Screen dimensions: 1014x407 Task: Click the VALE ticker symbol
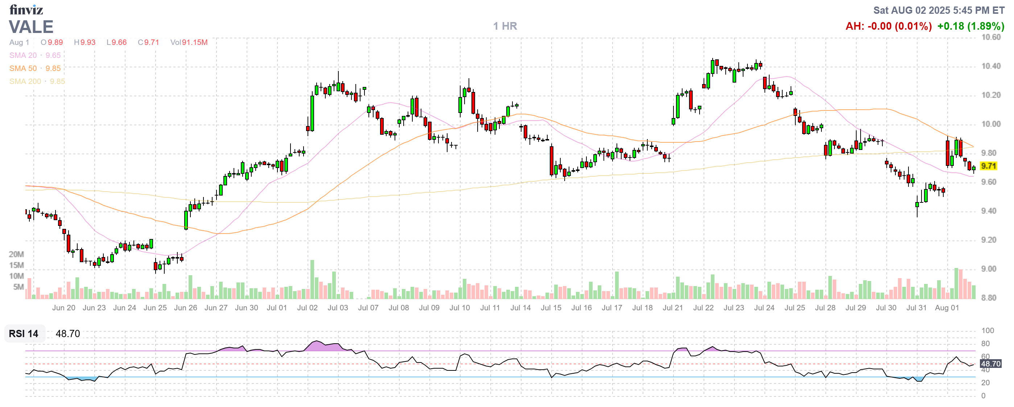click(31, 27)
